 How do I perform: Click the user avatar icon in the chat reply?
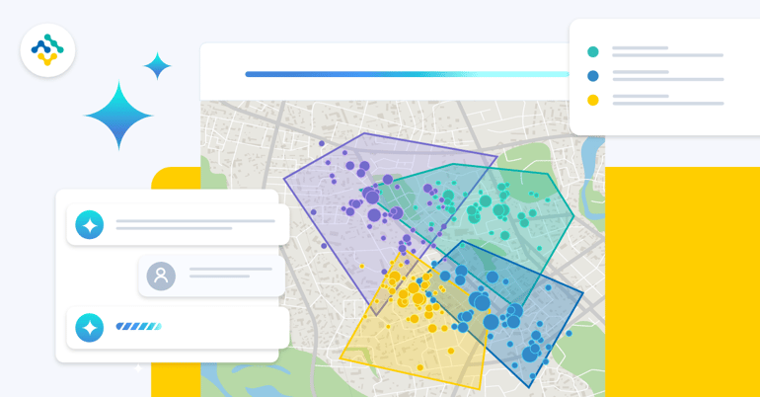pyautogui.click(x=161, y=276)
